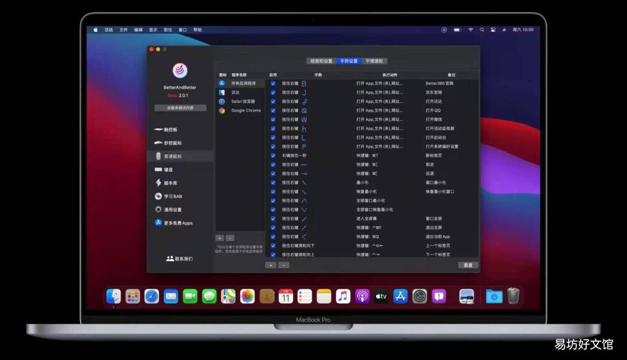Remove a gesture with the gesture list minus button
Viewport: 627px width, 360px height.
pyautogui.click(x=284, y=265)
